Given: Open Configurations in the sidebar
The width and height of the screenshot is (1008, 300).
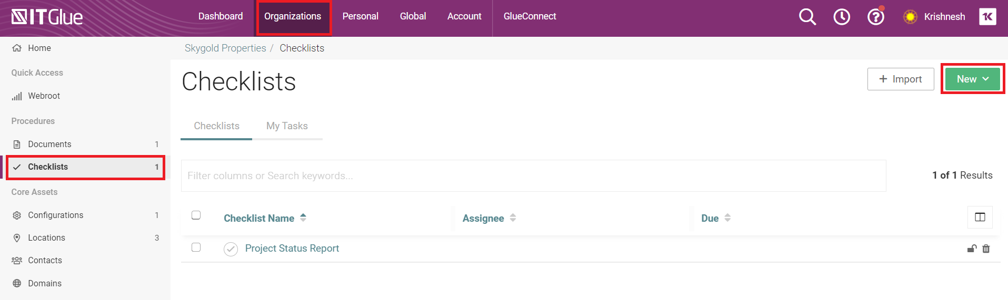Looking at the screenshot, I should pos(55,215).
